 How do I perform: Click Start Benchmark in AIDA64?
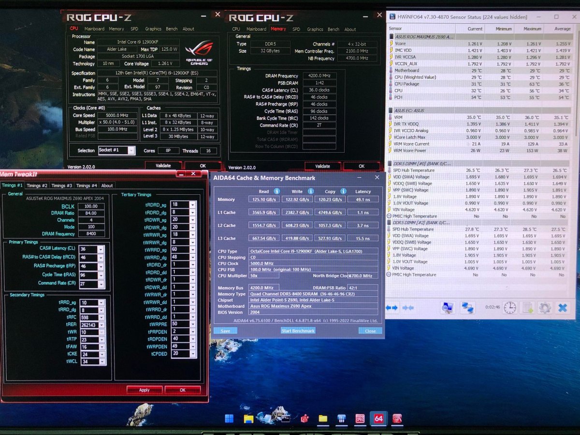point(298,331)
